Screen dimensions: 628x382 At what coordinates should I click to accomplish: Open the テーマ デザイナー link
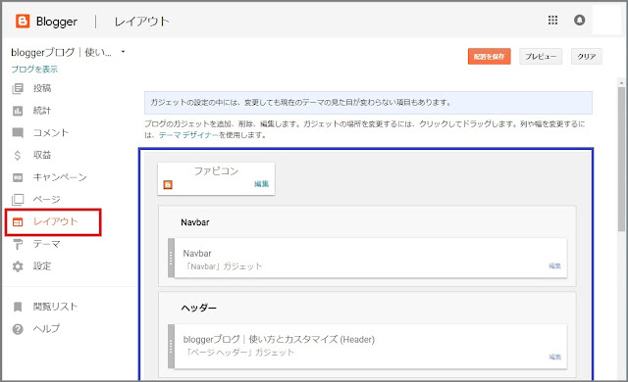click(x=188, y=135)
